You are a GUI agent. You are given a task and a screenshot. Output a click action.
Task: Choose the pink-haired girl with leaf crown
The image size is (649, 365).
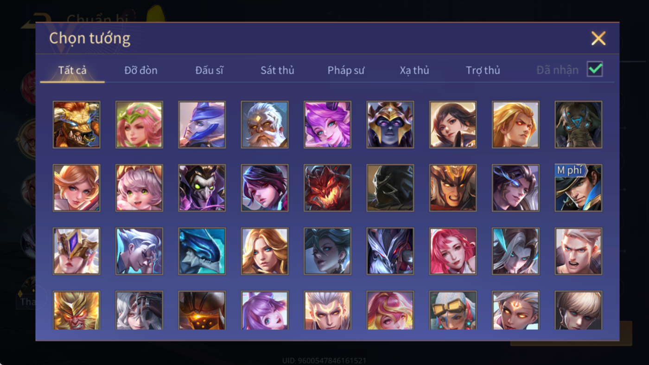coord(139,125)
